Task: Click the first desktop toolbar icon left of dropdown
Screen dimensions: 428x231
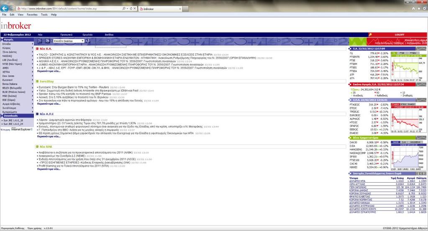Action: (40, 41)
